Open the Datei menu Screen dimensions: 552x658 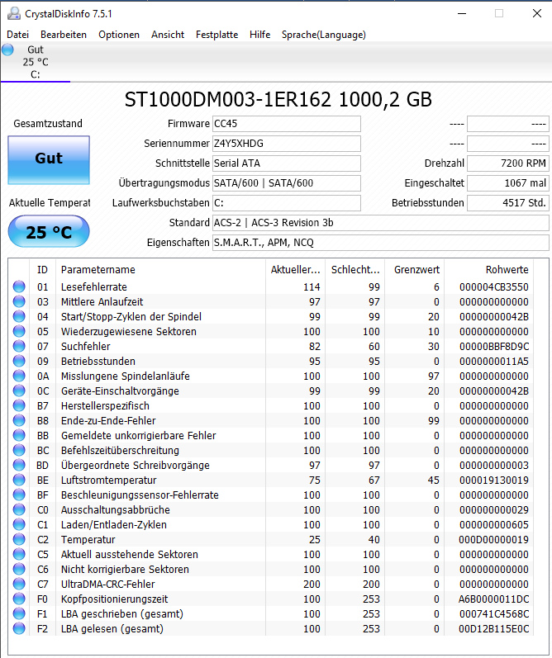(17, 35)
